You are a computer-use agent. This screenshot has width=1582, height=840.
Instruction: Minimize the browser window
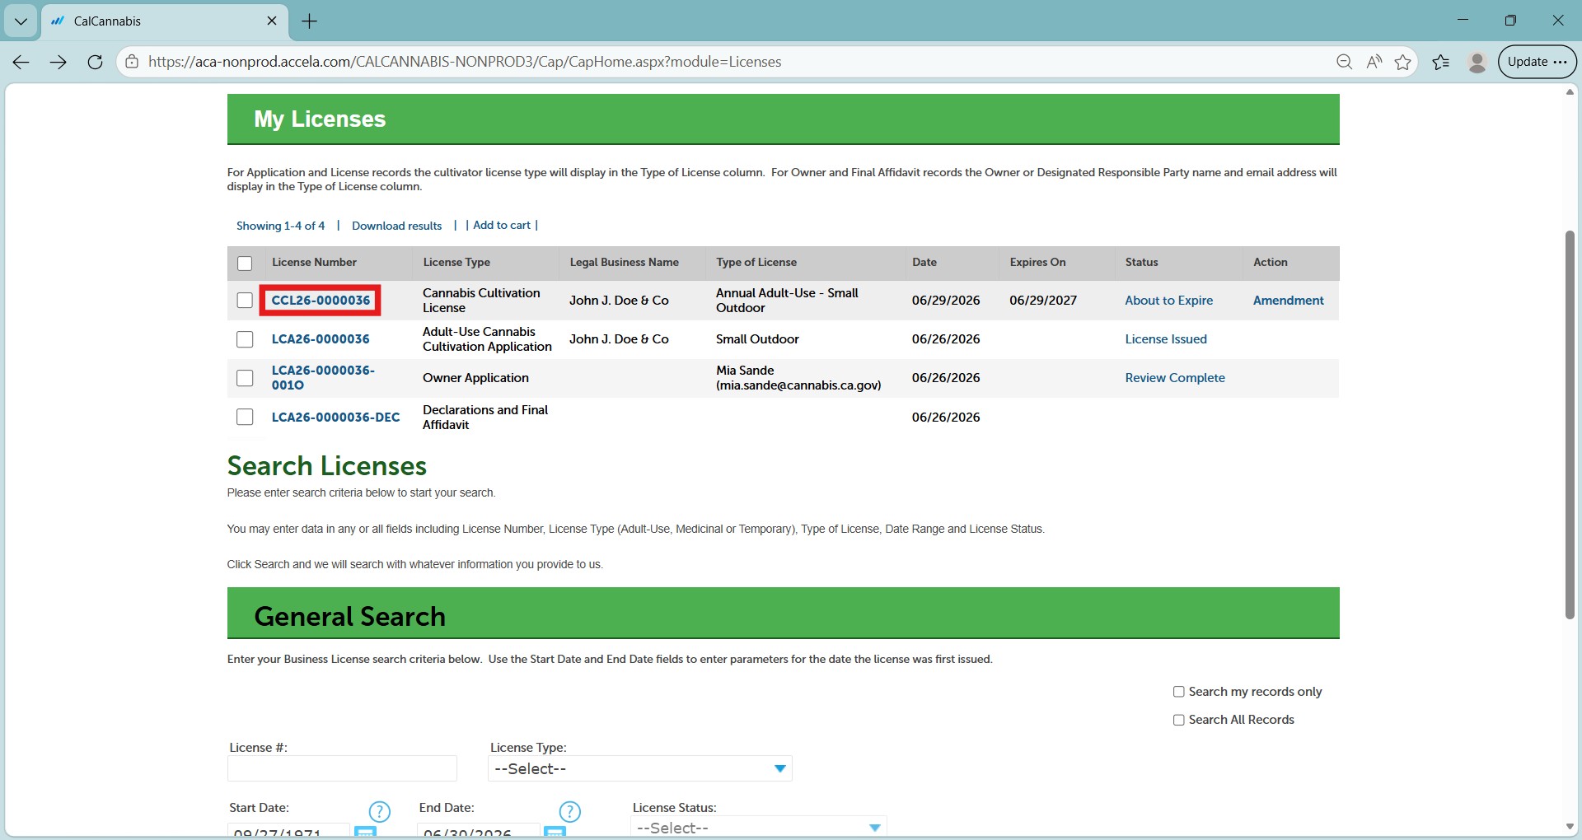[x=1463, y=21]
